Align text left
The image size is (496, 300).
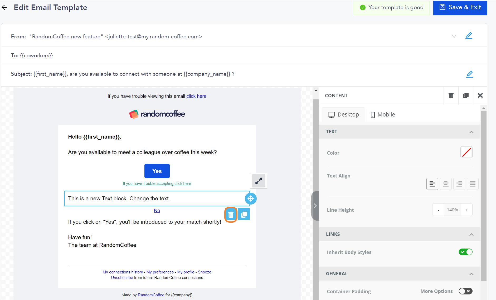[432, 184]
